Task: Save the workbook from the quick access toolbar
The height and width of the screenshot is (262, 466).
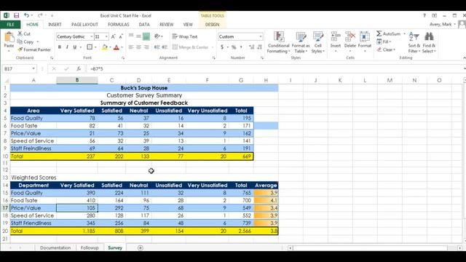Action: [x=16, y=15]
